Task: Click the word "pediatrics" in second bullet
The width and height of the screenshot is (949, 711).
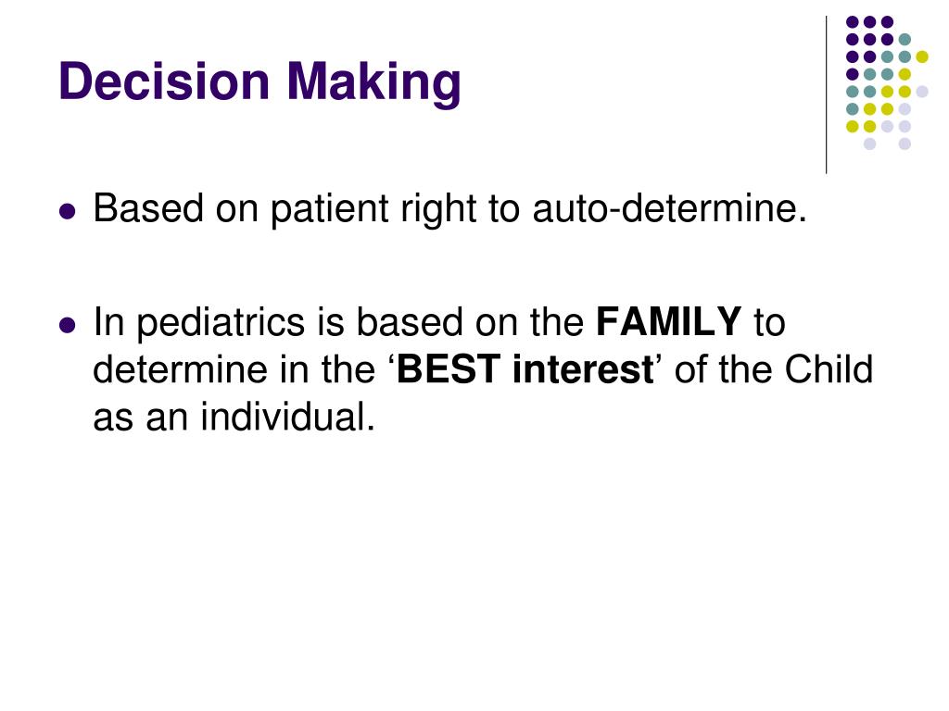Action: [221, 323]
